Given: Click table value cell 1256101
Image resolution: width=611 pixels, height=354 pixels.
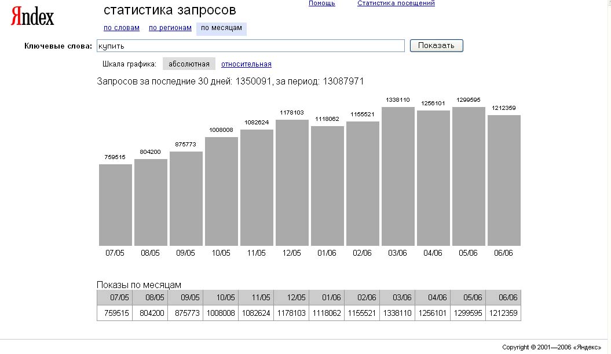Looking at the screenshot, I should [x=433, y=313].
